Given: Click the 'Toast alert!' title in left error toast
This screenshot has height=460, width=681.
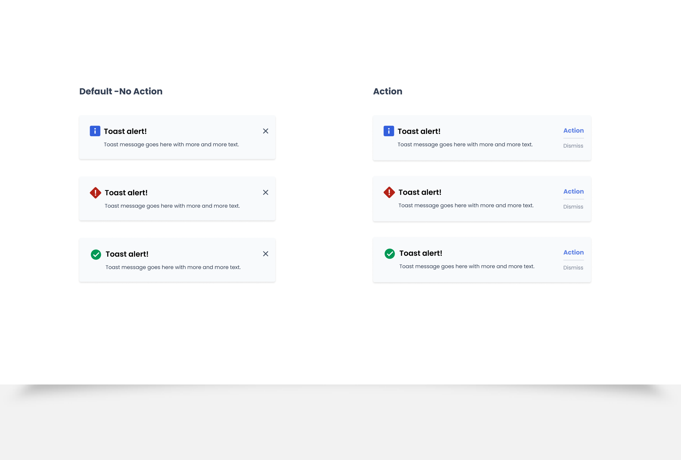Looking at the screenshot, I should (x=126, y=193).
